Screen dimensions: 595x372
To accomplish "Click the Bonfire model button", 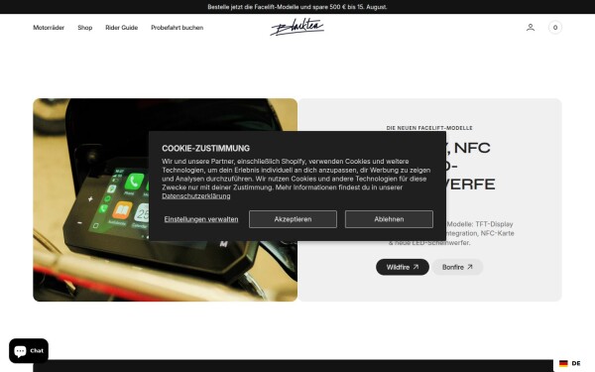I will pos(457,267).
